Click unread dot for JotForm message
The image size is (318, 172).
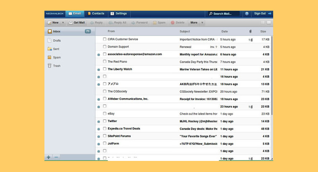pos(99,144)
